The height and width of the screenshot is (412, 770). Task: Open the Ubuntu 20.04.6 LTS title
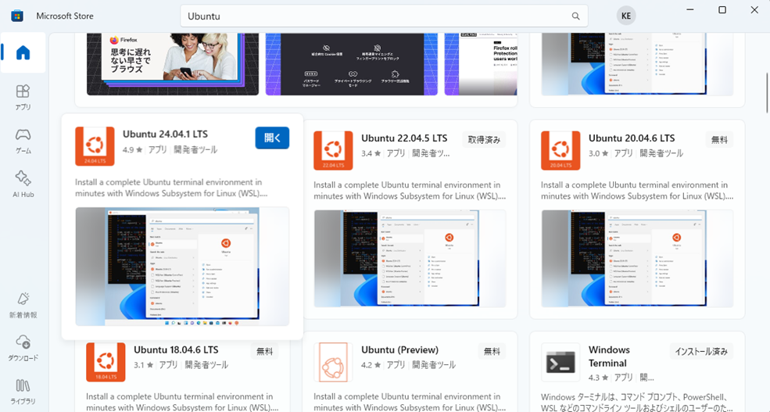[x=632, y=138]
